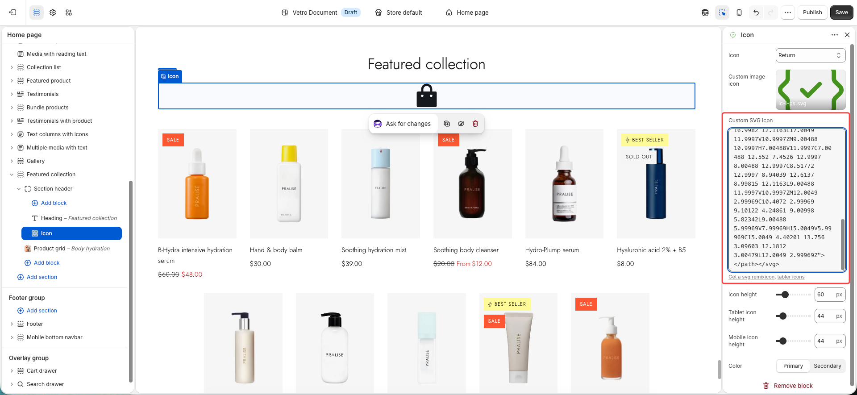Screen dimensions: 857x395
Task: Click the sidekick assistant icon
Action: pos(705,12)
